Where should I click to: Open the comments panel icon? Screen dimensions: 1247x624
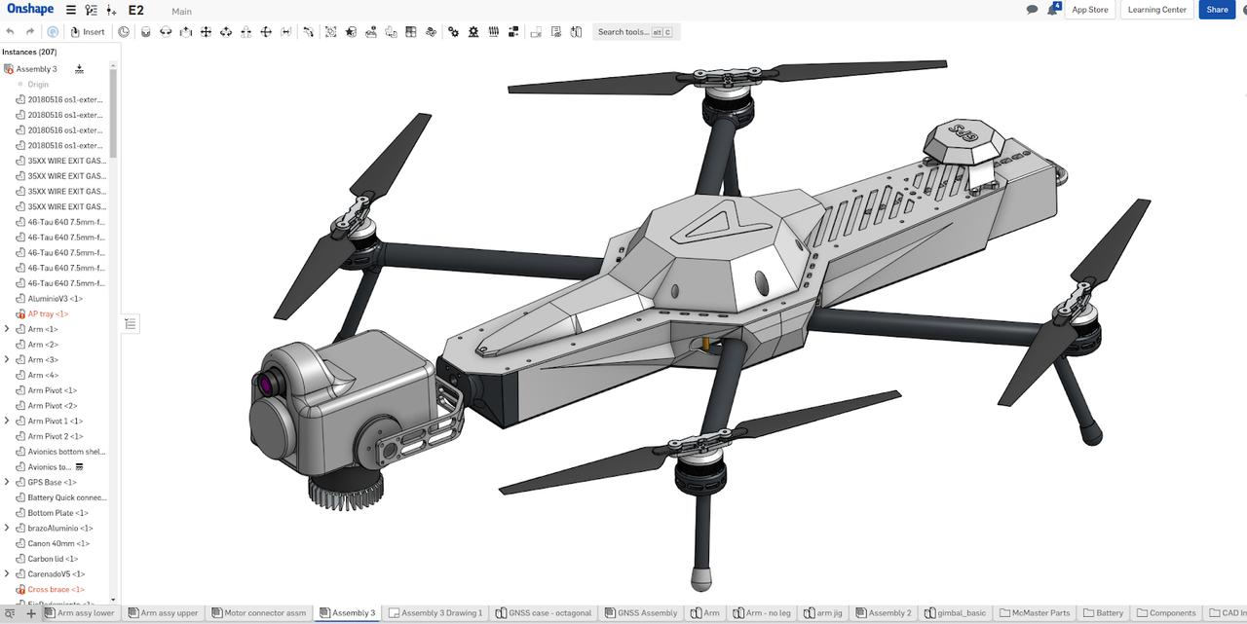click(x=1030, y=10)
